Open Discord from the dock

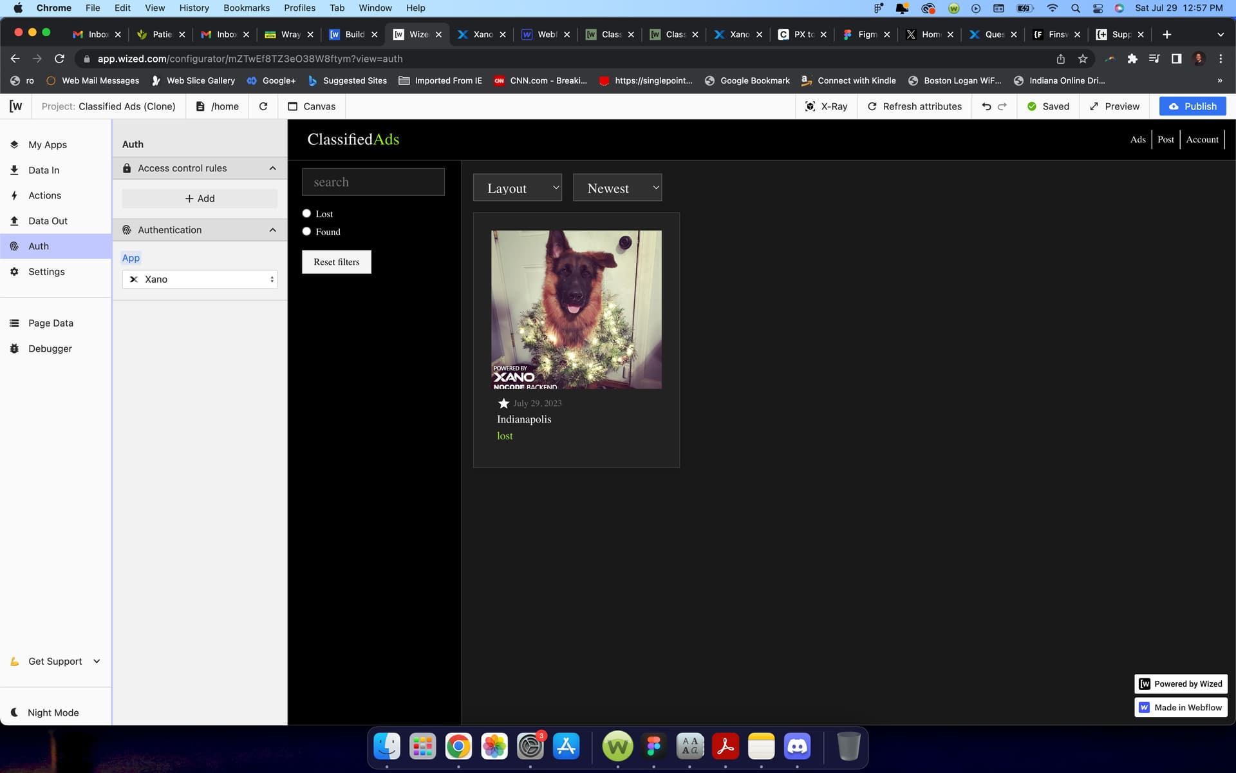coord(797,747)
